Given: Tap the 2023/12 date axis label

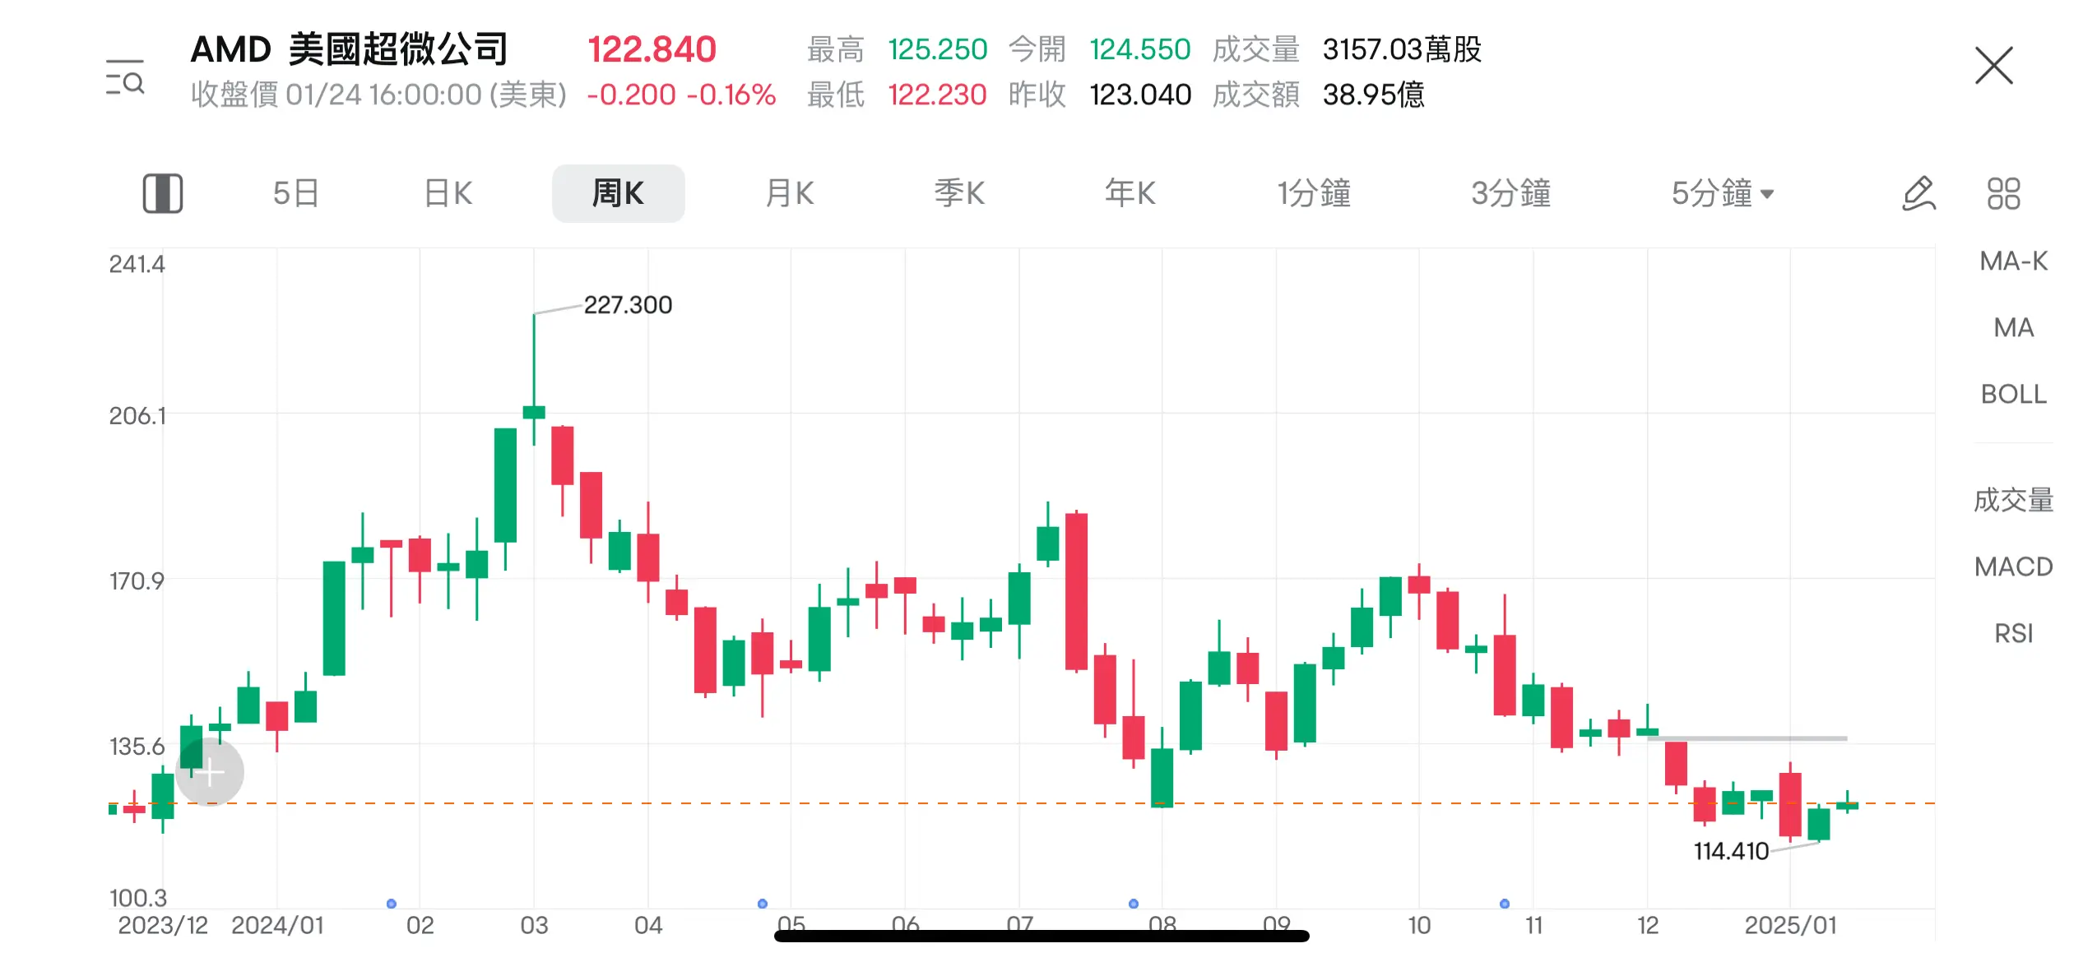Looking at the screenshot, I should point(163,925).
